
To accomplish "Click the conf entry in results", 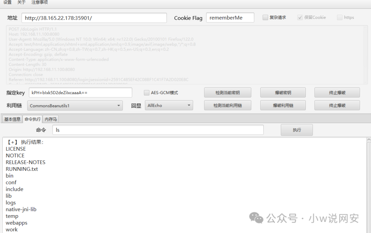I will tap(11, 183).
